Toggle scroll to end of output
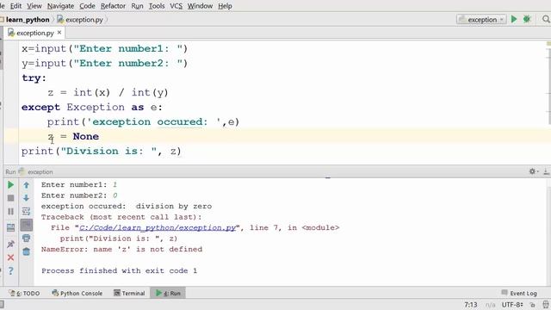The width and height of the screenshot is (551, 310). pyautogui.click(x=27, y=225)
